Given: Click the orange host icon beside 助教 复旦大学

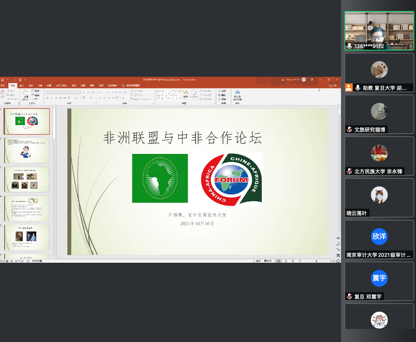Looking at the screenshot, I should 349,88.
